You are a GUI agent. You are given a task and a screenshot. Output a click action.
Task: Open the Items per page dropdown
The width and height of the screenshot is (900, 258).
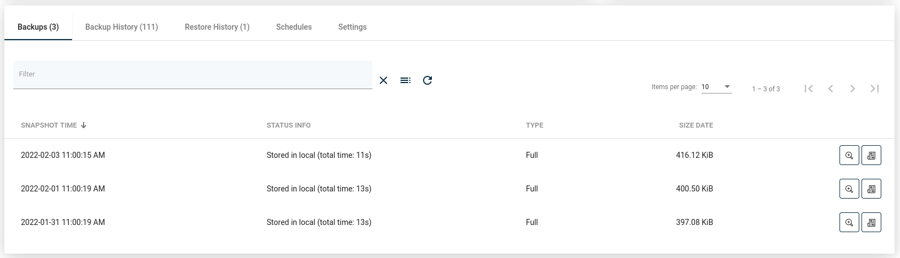[716, 87]
